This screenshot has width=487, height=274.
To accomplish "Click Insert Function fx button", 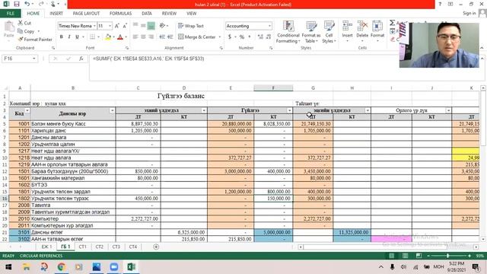I will click(81, 59).
